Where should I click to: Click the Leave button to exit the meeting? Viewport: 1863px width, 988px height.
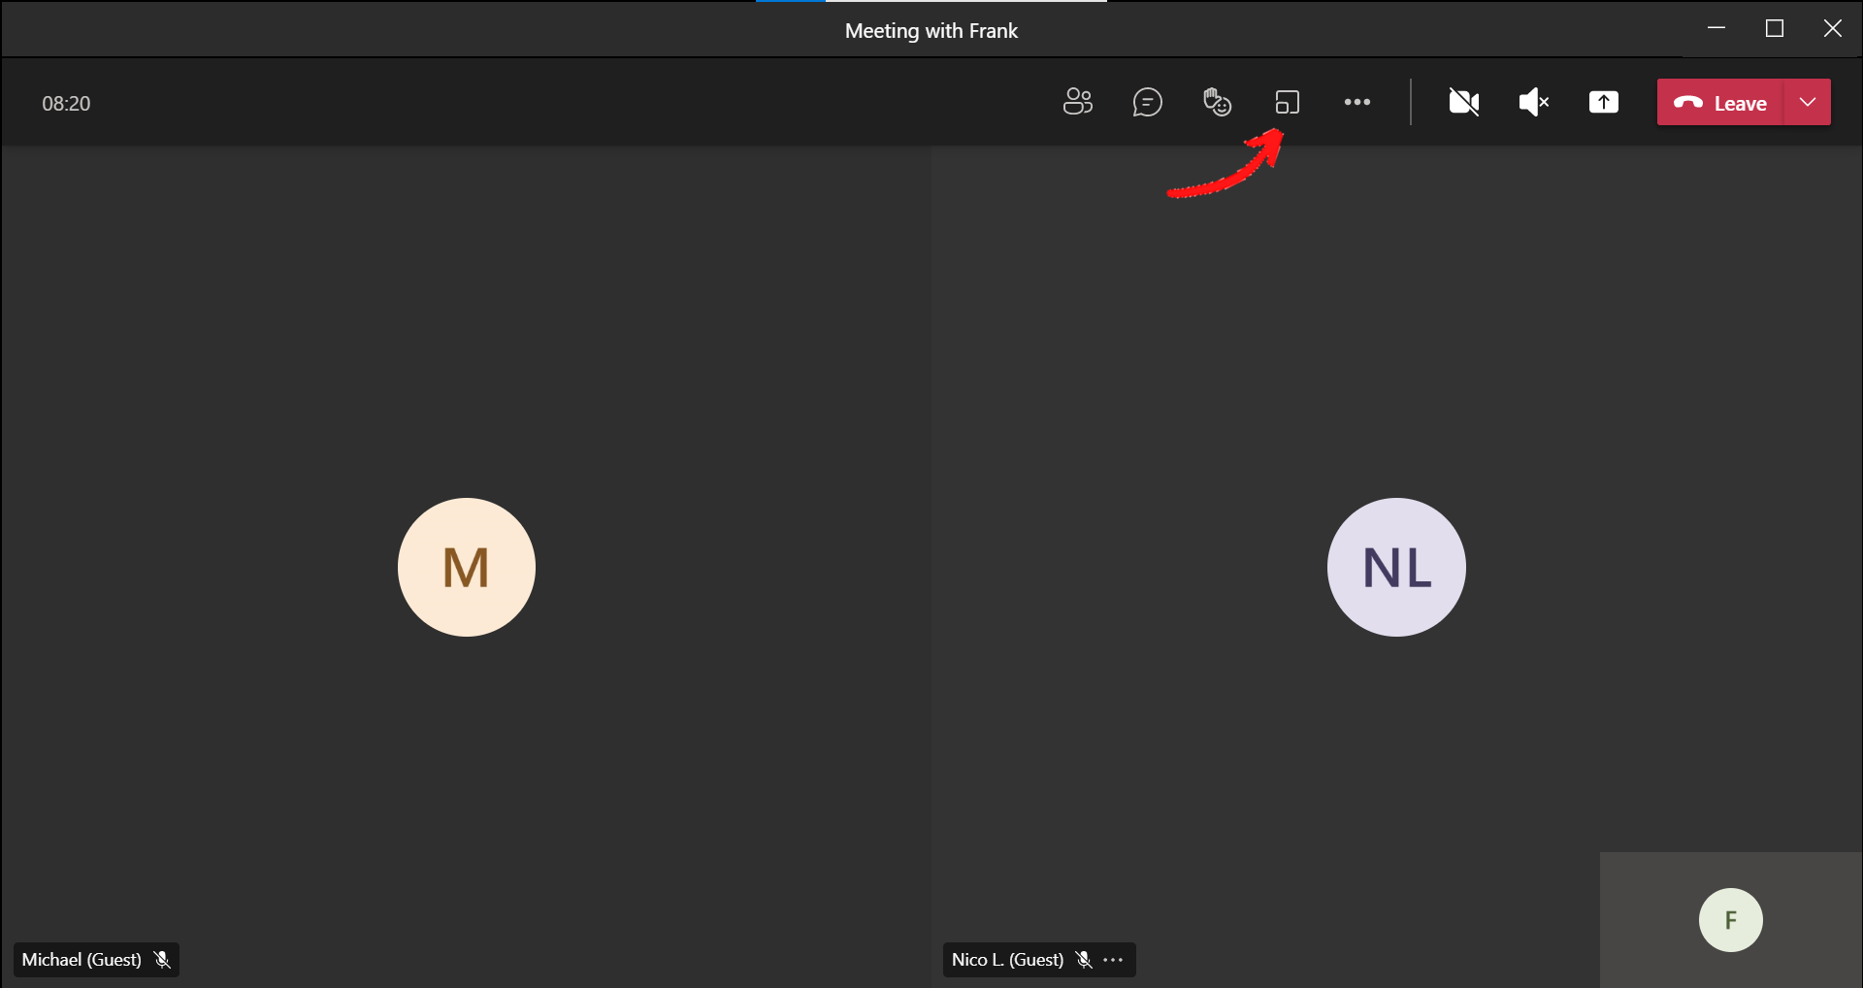pos(1720,102)
